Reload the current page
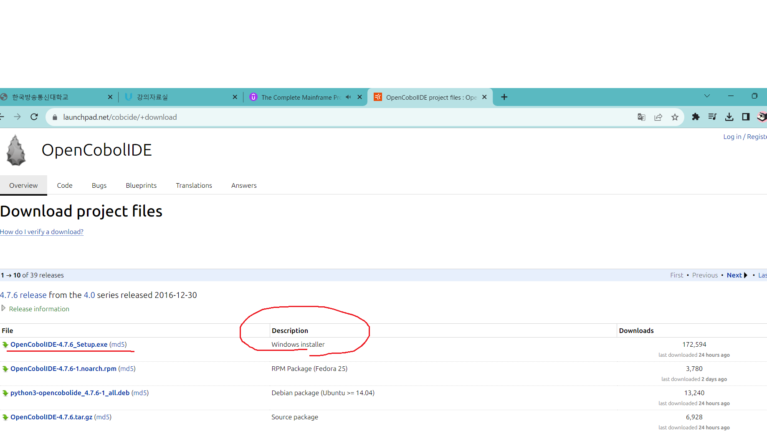Viewport: 767px width, 431px height. coord(34,117)
